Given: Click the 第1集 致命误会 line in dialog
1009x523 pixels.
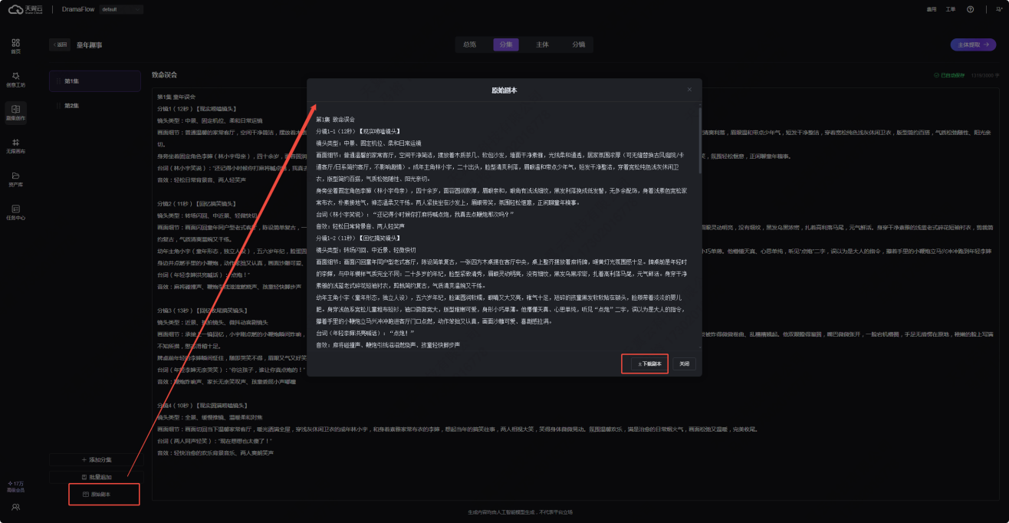Looking at the screenshot, I should coord(335,120).
